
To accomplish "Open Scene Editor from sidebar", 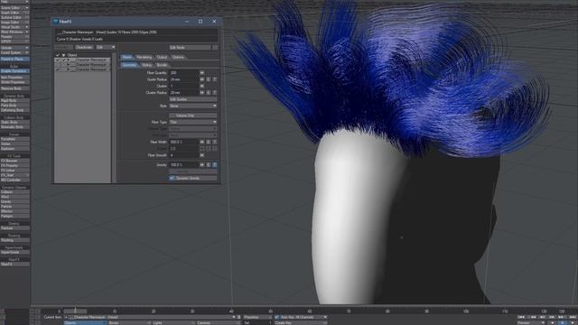I will tap(14, 8).
